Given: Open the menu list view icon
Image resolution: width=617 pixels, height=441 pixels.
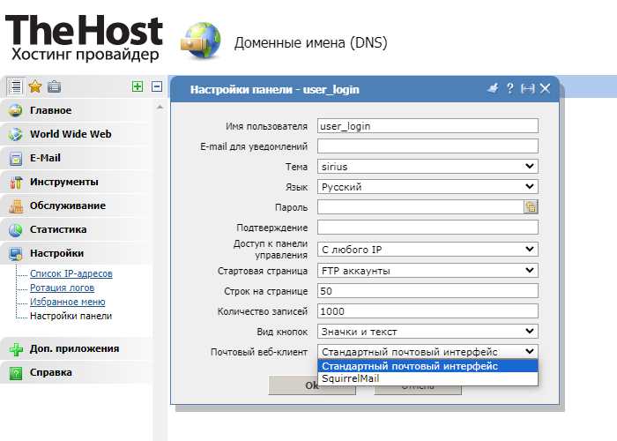Looking at the screenshot, I should coord(16,86).
